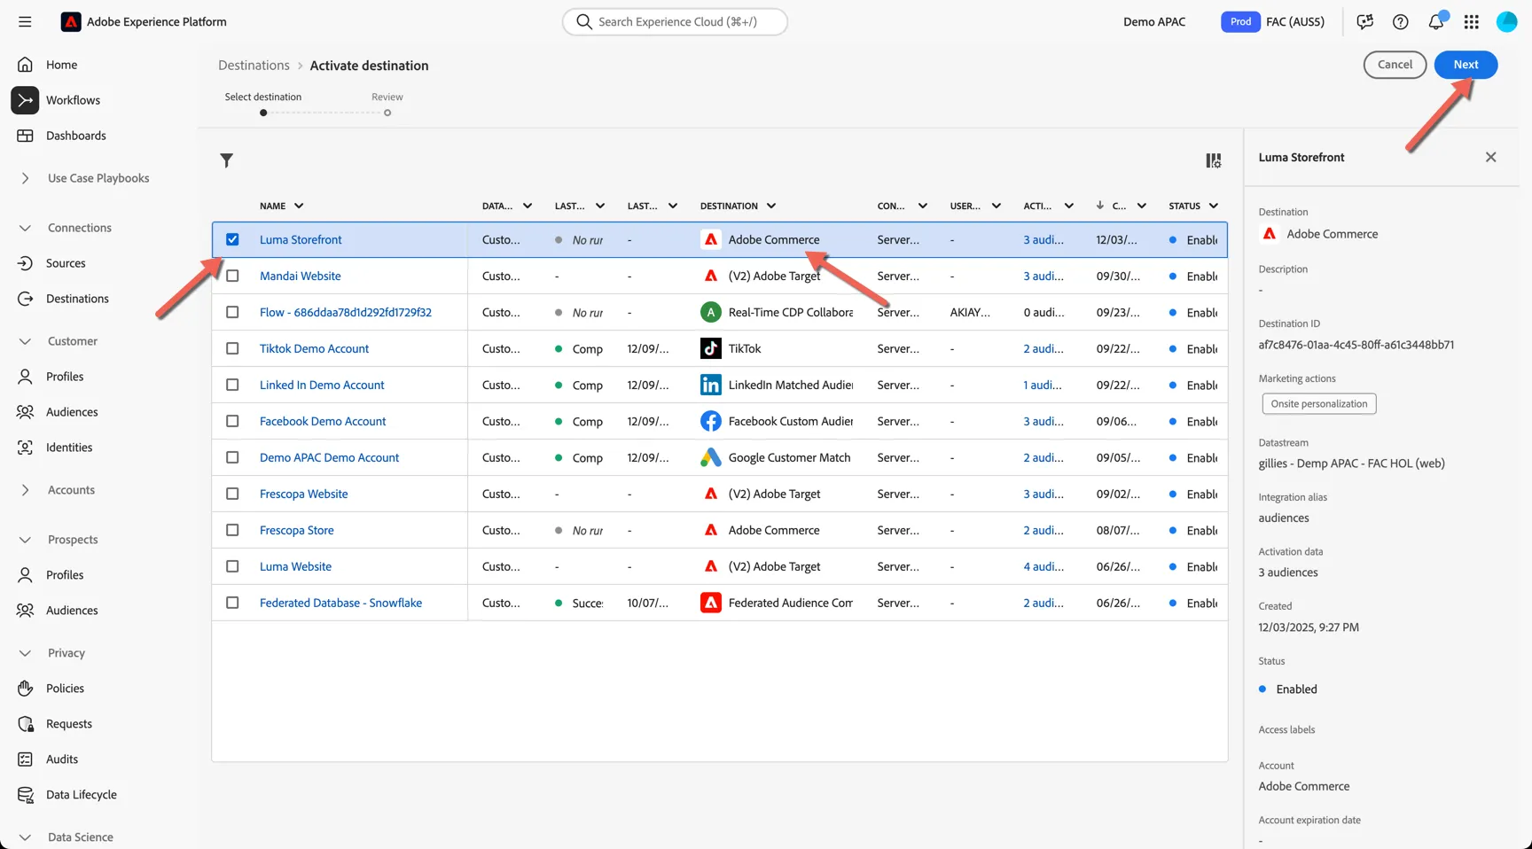Open the column settings icon
Viewport: 1532px width, 849px height.
click(x=1214, y=160)
